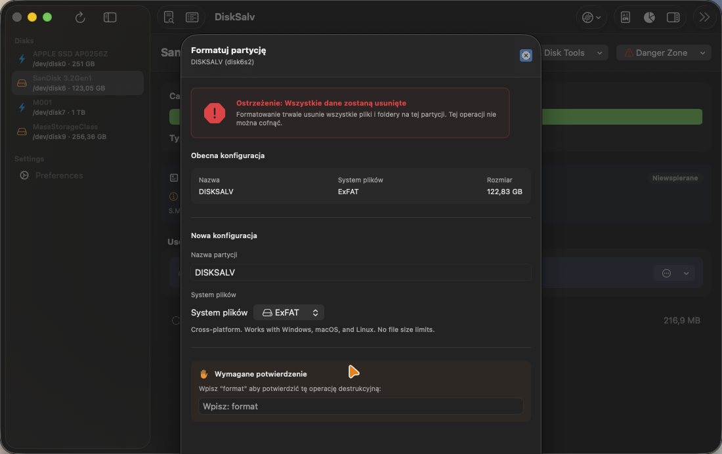Expand the chevron in the partition row
Image resolution: width=722 pixels, height=454 pixels.
686,274
